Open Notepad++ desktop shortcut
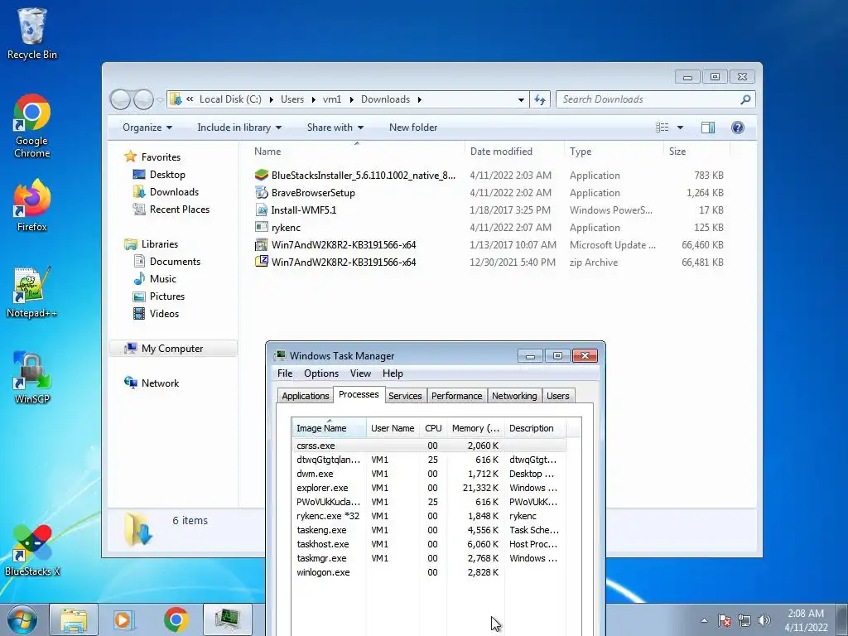848x636 pixels. pos(32,292)
